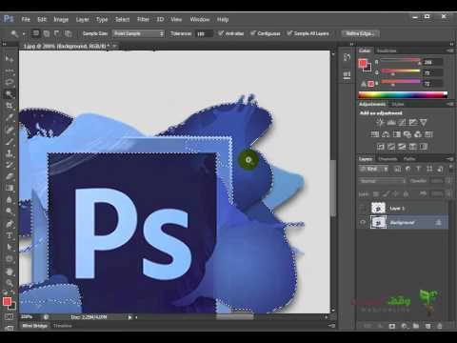Add a Brightness/Contrast adjustment
This screenshot has width=457, height=343.
[380, 122]
